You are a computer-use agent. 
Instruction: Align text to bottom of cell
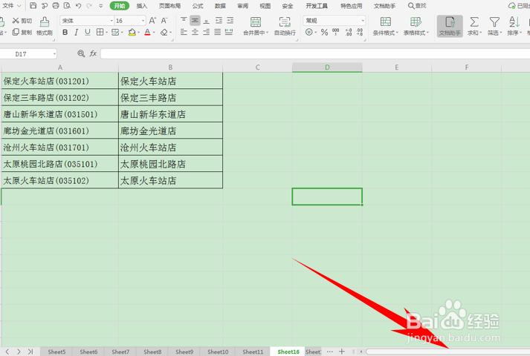(x=206, y=20)
